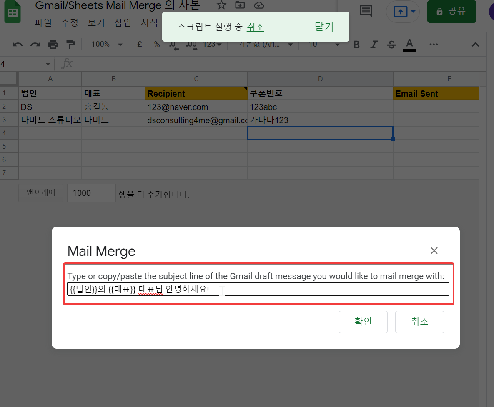Screen dimensions: 494x407
Task: Open text color picker
Action: click(x=409, y=45)
